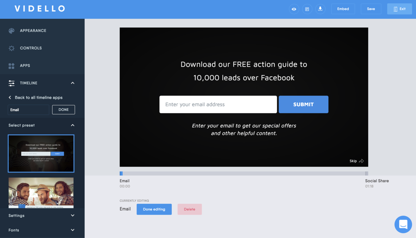Click the Appearance palette icon
Image resolution: width=416 pixels, height=238 pixels.
[x=11, y=31]
